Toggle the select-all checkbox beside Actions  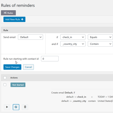(5, 78)
